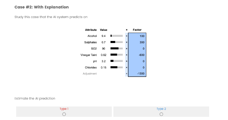The image size is (228, 120).
Task: Click the Type 1 option label
Action: point(64,109)
